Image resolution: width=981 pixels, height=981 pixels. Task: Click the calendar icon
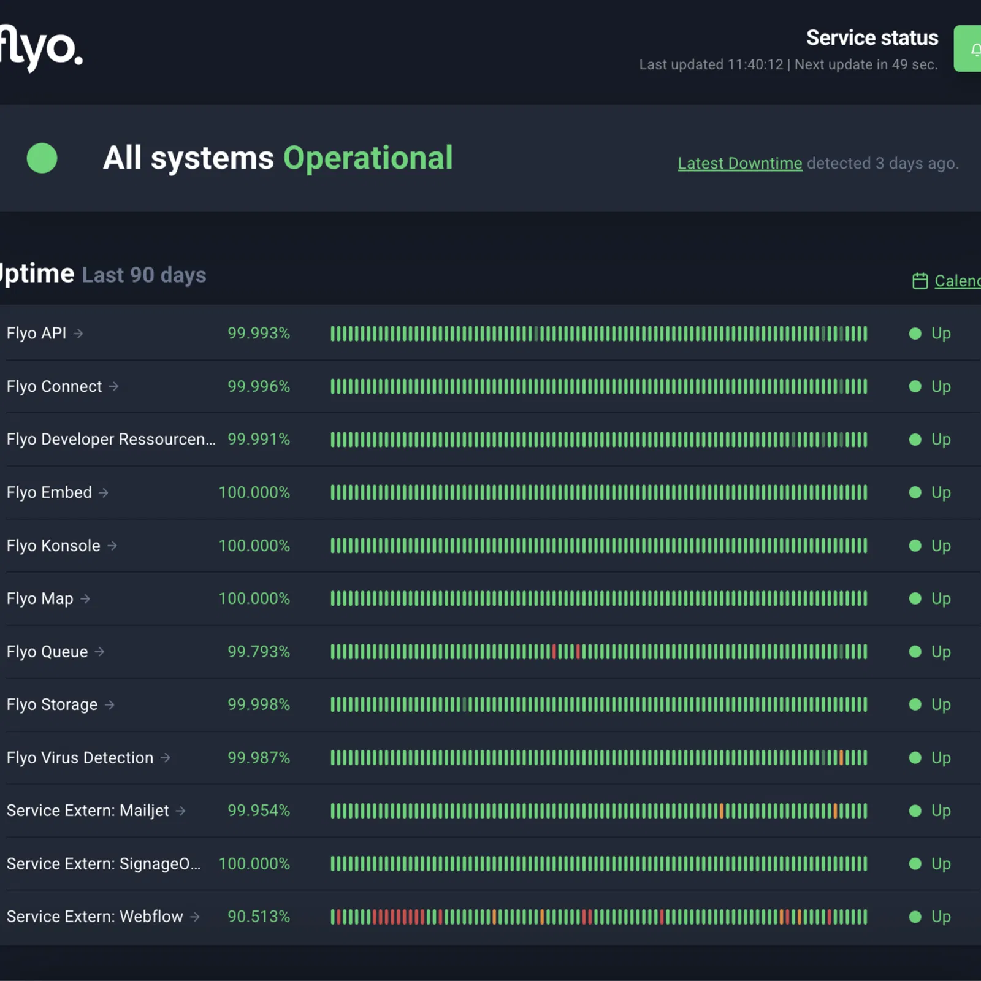pyautogui.click(x=920, y=281)
